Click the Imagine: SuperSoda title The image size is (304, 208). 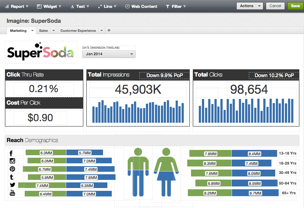pos(34,21)
